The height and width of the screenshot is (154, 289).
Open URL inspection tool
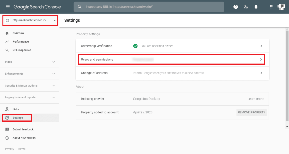pyautogui.click(x=22, y=50)
